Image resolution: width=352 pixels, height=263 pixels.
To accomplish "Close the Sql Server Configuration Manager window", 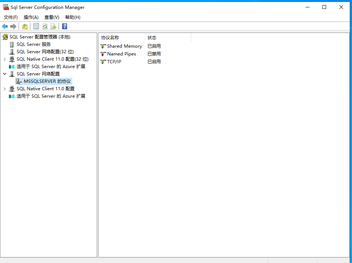I will tap(341, 7).
